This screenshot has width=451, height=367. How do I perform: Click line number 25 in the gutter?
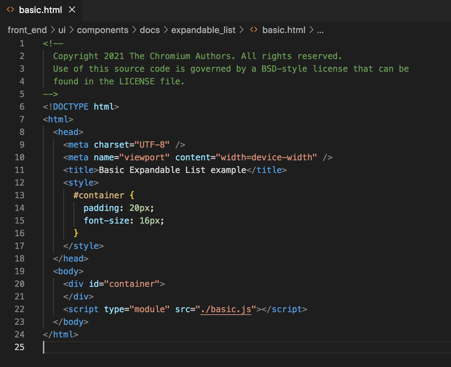click(19, 347)
